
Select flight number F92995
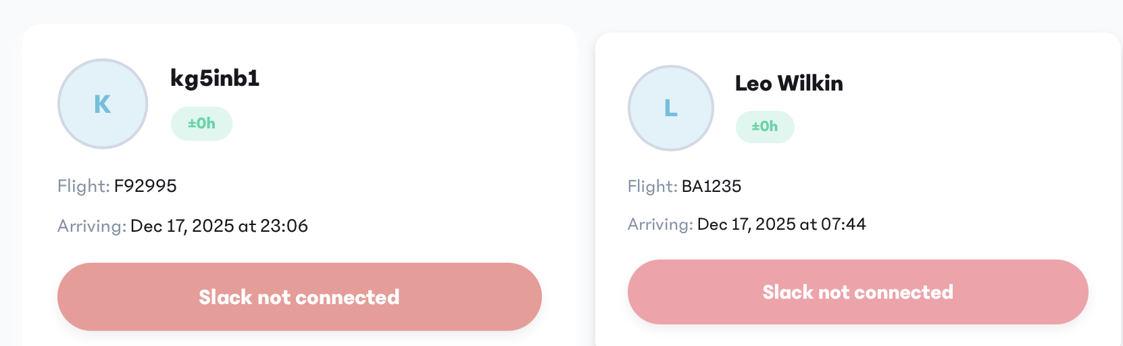[145, 186]
